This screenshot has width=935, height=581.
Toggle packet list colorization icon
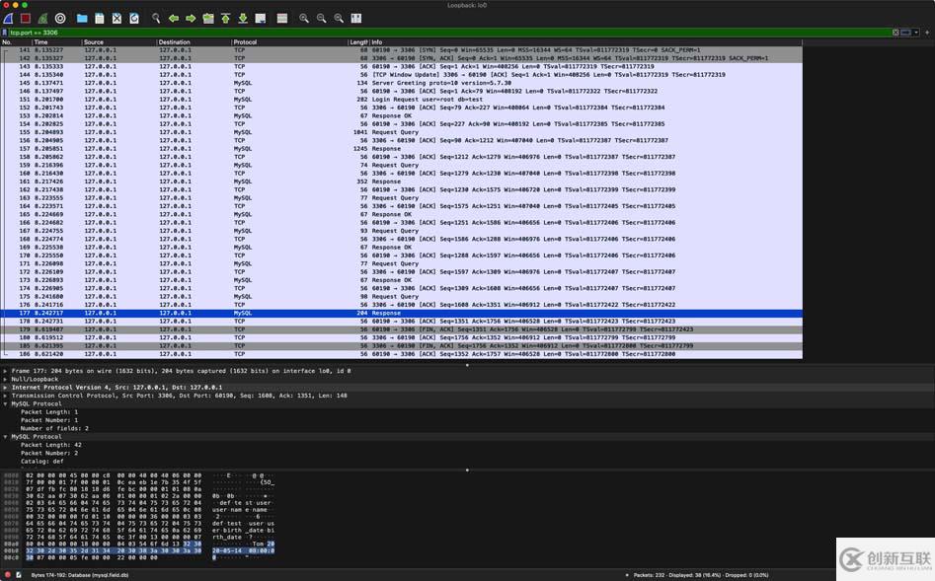pos(282,19)
